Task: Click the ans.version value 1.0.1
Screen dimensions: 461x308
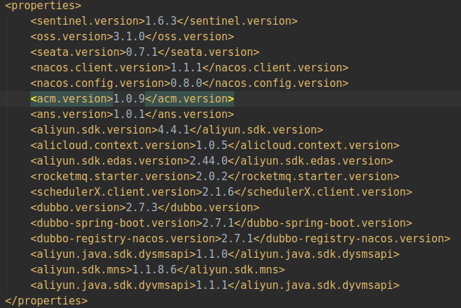Action: tap(129, 114)
